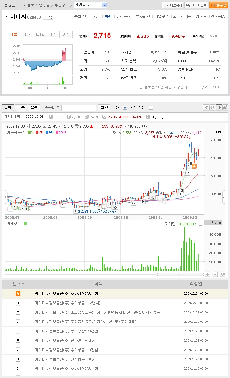
Task: Open the 투자의견 tab
Action: pyautogui.click(x=143, y=17)
